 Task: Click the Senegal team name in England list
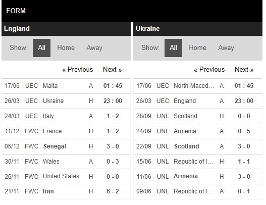coord(55,146)
